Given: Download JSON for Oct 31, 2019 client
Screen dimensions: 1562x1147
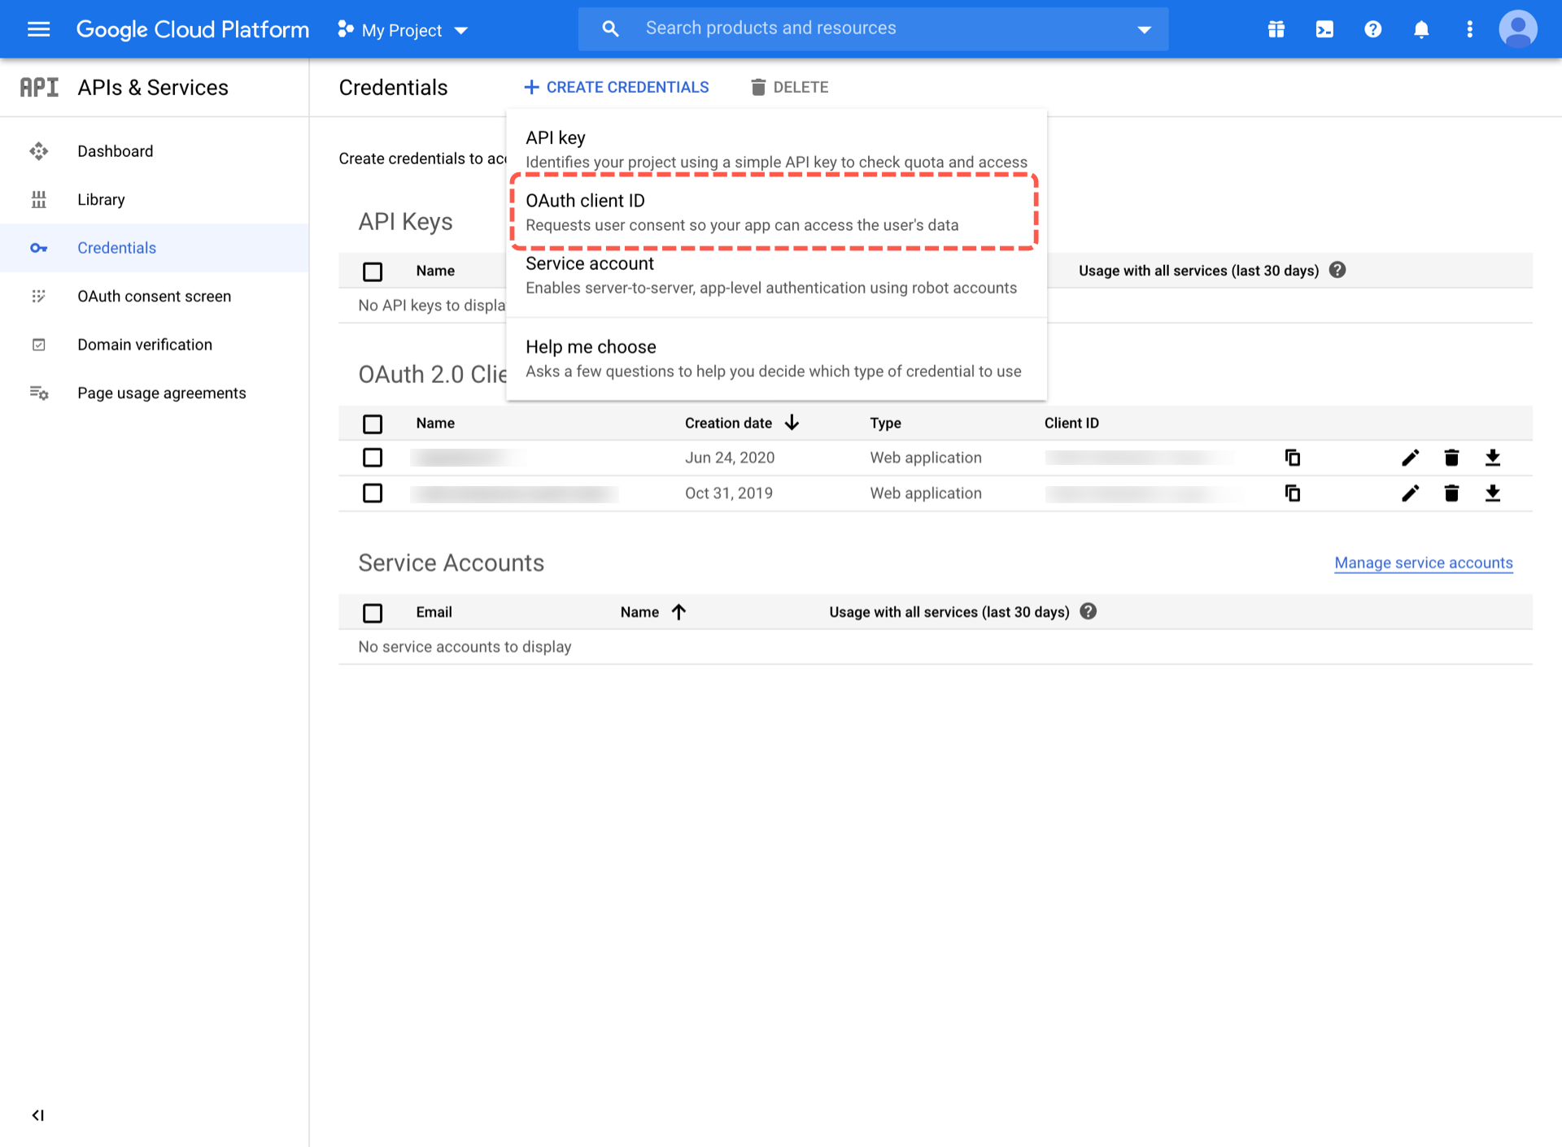Looking at the screenshot, I should 1492,493.
